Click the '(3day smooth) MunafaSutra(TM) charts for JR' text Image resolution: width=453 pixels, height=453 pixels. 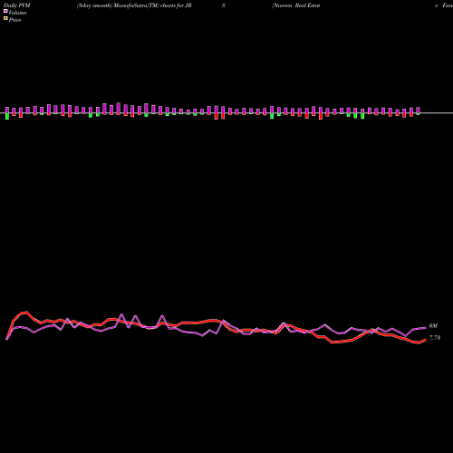[x=134, y=5]
